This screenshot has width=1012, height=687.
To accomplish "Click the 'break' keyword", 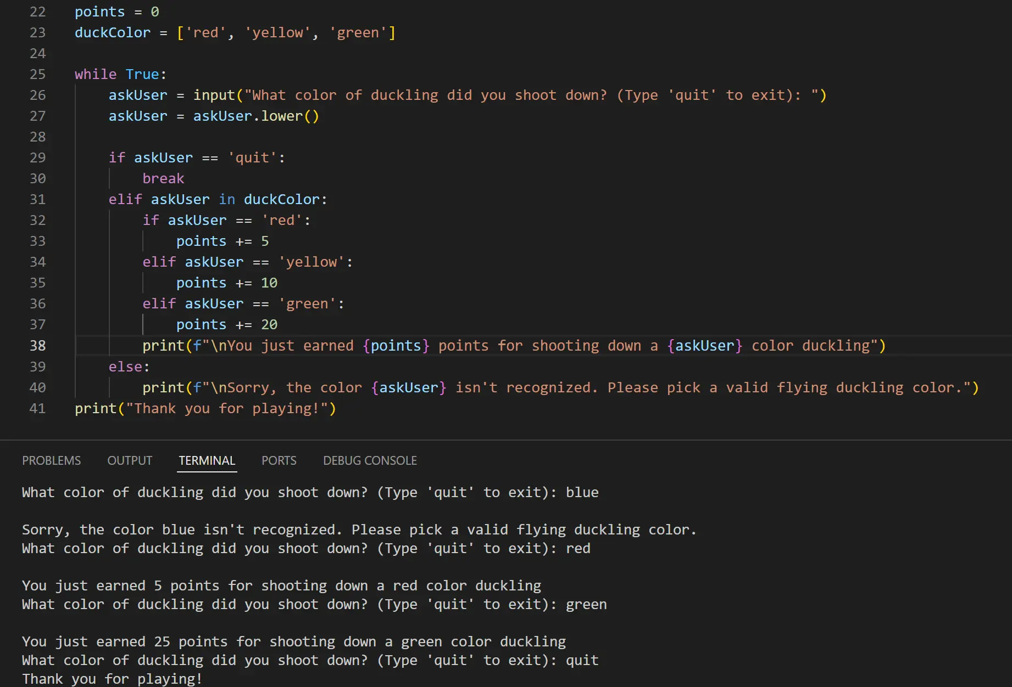I will pyautogui.click(x=163, y=178).
